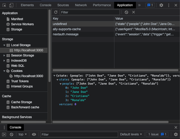Screen dimensions: 180x139
Task: Click the Manifest file icon
Action: tap(8, 19)
